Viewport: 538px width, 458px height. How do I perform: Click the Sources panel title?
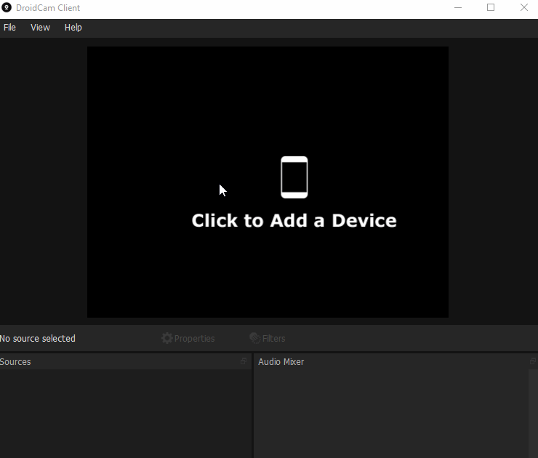[x=16, y=362]
